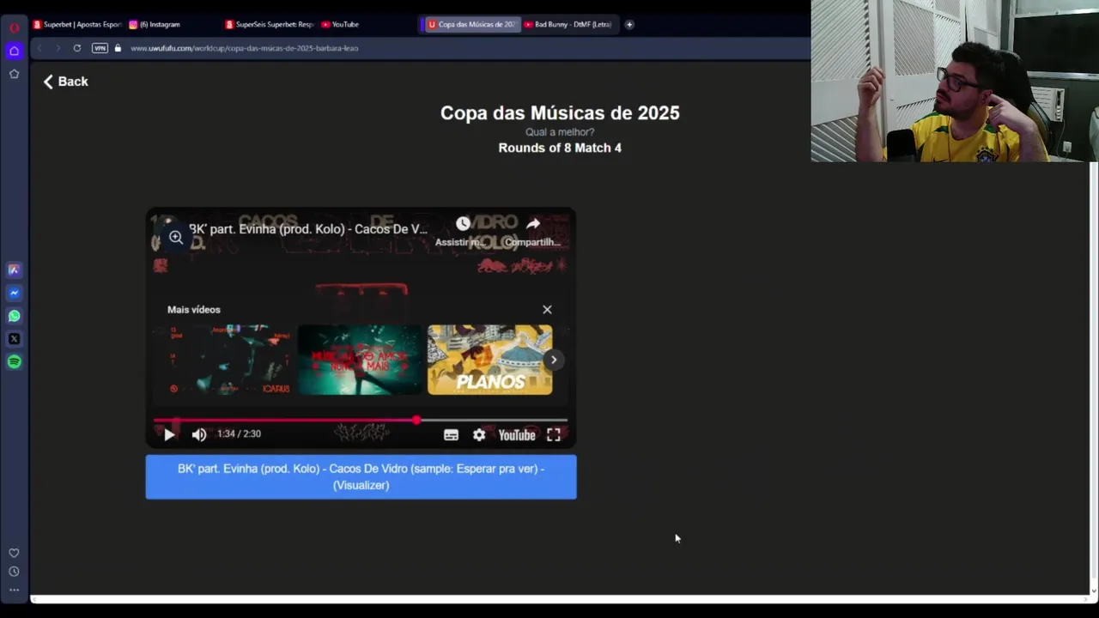This screenshot has width=1099, height=618.
Task: Open Messenger in the sidebar
Action: [x=14, y=293]
